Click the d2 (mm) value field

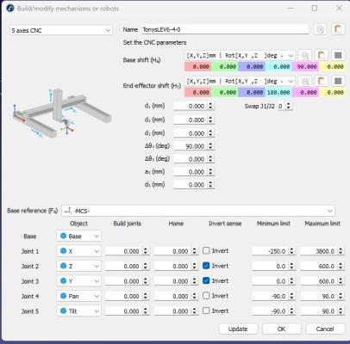[191, 120]
